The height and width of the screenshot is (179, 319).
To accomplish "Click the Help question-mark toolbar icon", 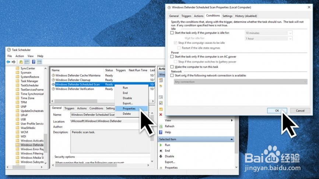I will 34,62.
